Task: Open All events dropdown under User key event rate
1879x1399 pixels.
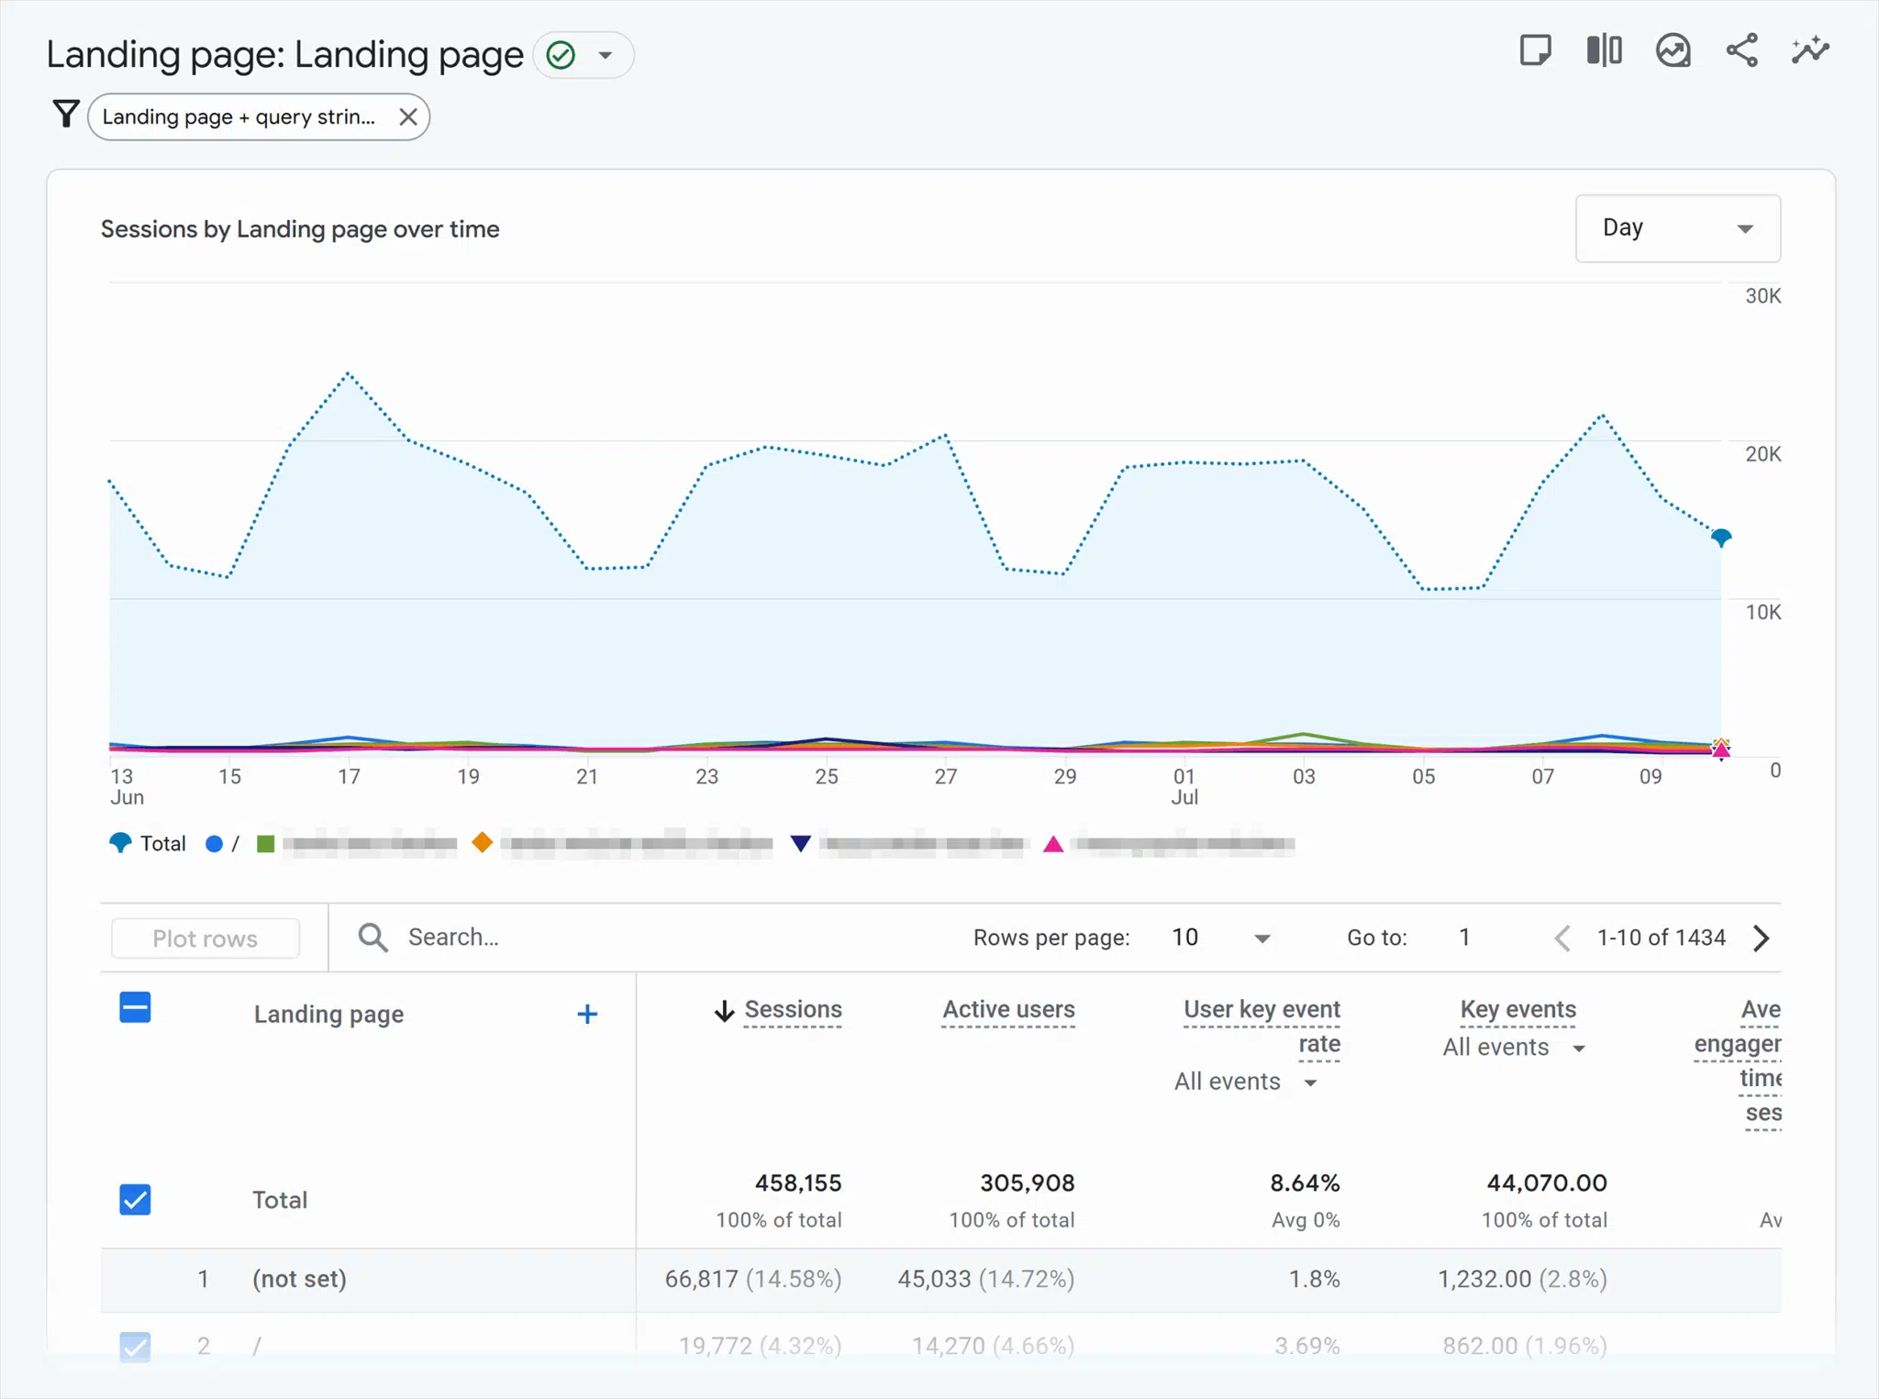Action: click(x=1246, y=1082)
